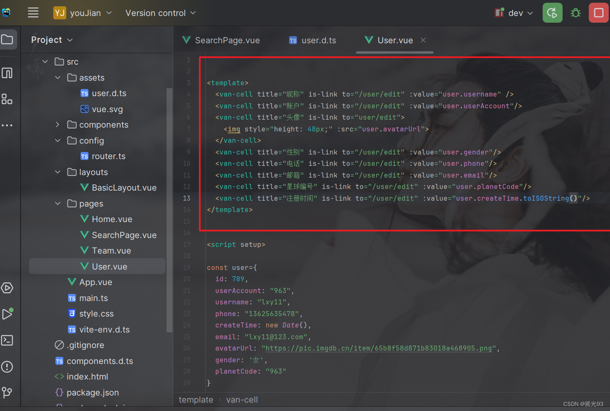Show more tool windows ellipsis
610x411 pixels.
(x=7, y=125)
